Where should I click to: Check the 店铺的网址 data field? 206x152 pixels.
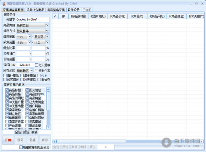tap(27, 118)
